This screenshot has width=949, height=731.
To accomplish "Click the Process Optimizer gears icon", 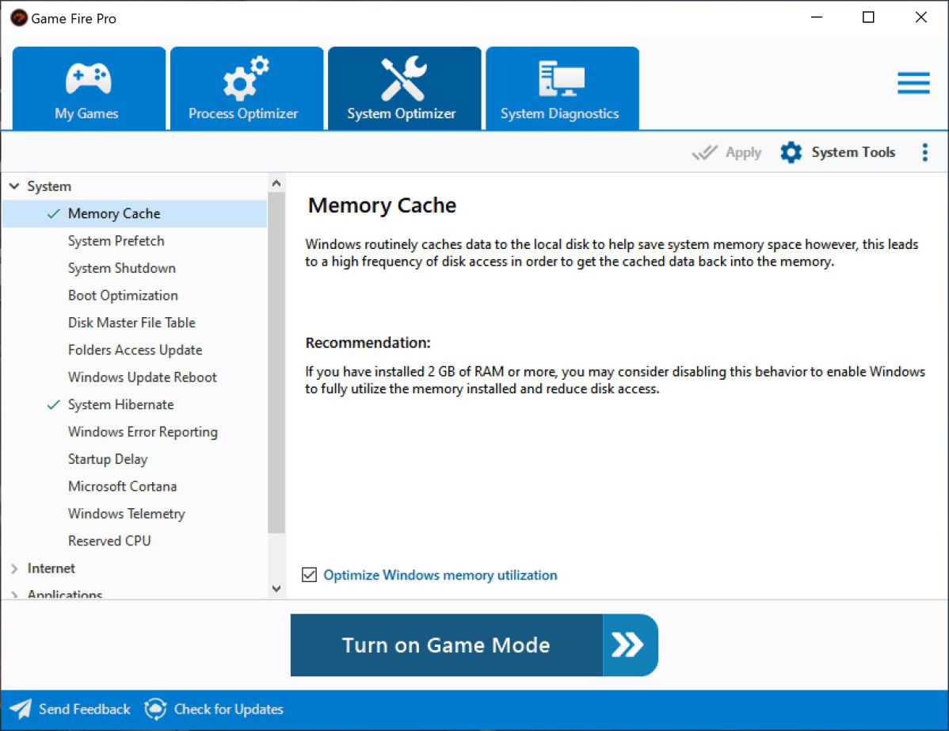I will pyautogui.click(x=244, y=79).
